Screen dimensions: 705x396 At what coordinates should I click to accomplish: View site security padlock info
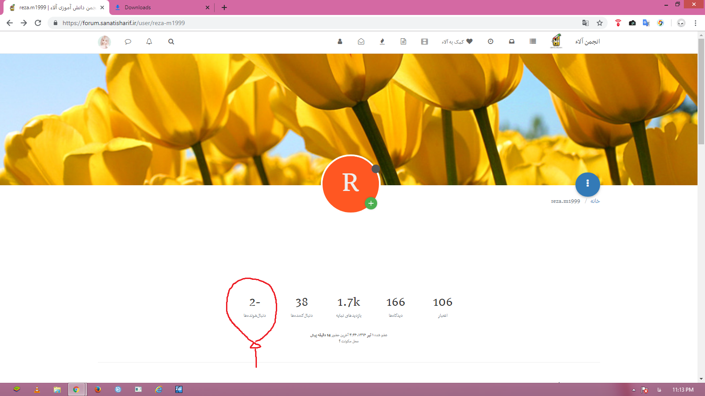55,23
